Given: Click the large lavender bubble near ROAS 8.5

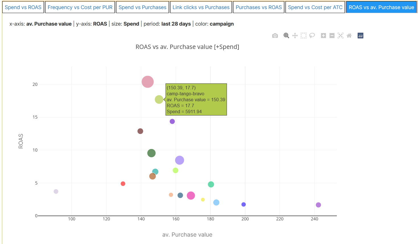Looking at the screenshot, I should [x=179, y=160].
